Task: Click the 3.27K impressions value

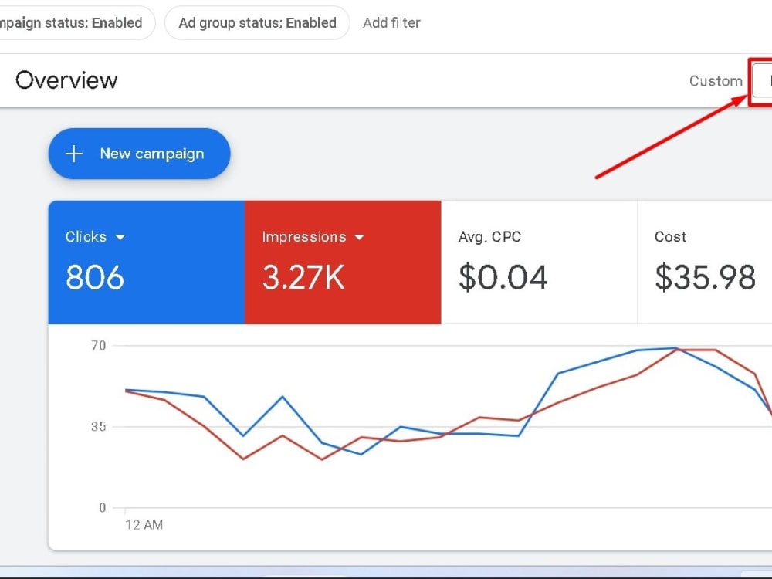Action: tap(303, 277)
